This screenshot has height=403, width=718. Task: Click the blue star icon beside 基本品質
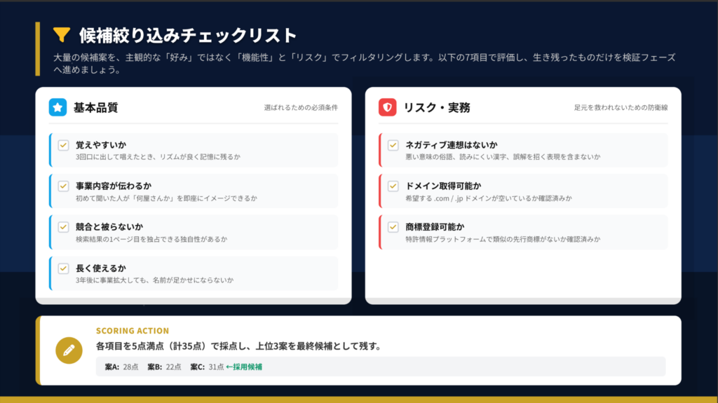[57, 107]
